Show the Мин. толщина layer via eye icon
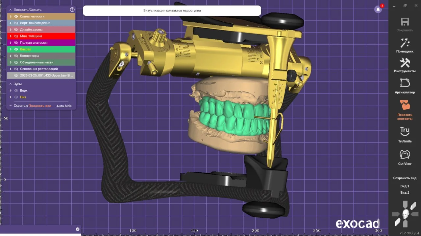Screen dimensions: 421x236 click(16, 36)
